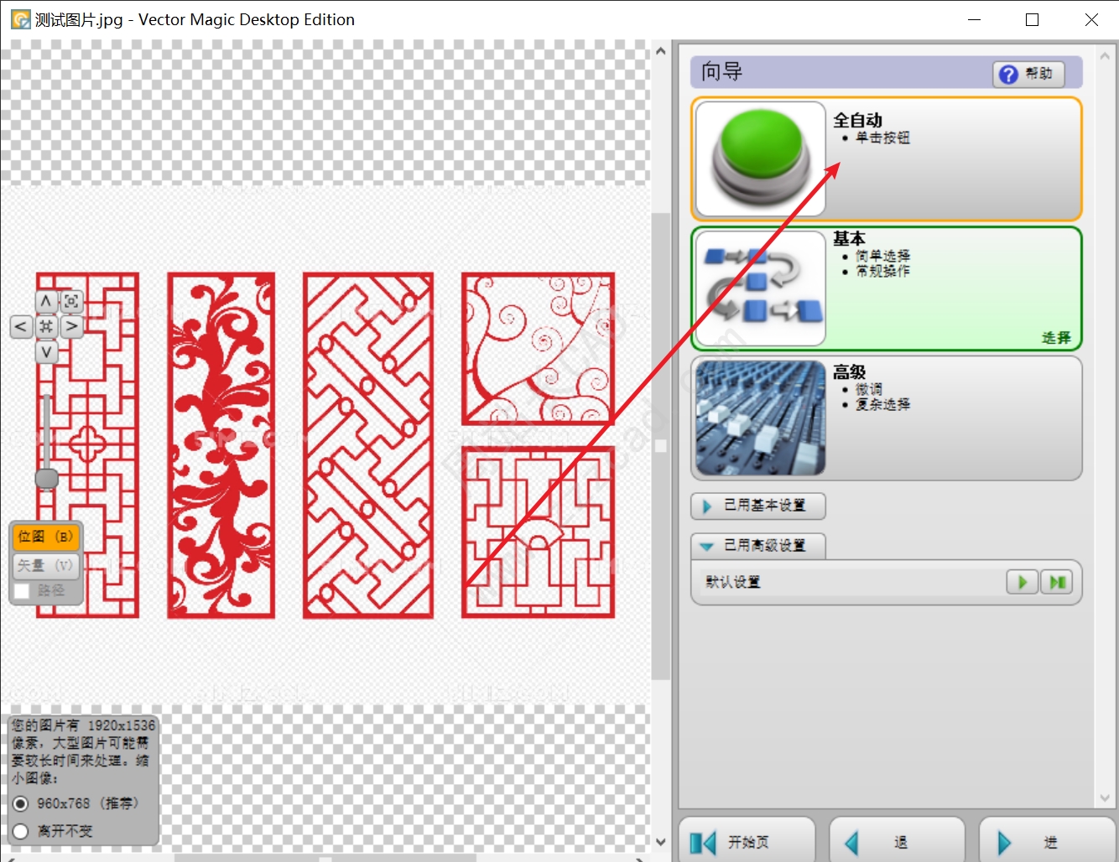Click the green skip-to-end icon beside 默认设置
1119x862 pixels.
pyautogui.click(x=1057, y=582)
